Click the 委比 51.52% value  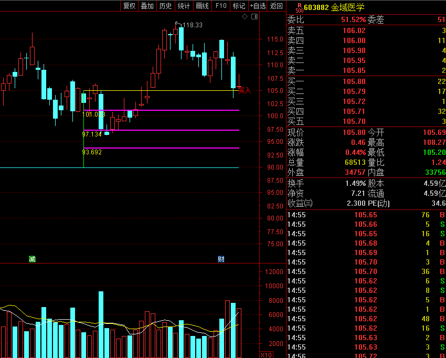354,19
